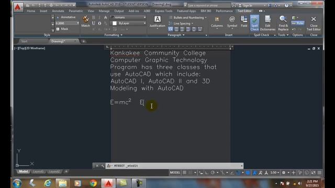Open the View ribbon tab
Screen dimensions: 335x188
pos(91,11)
